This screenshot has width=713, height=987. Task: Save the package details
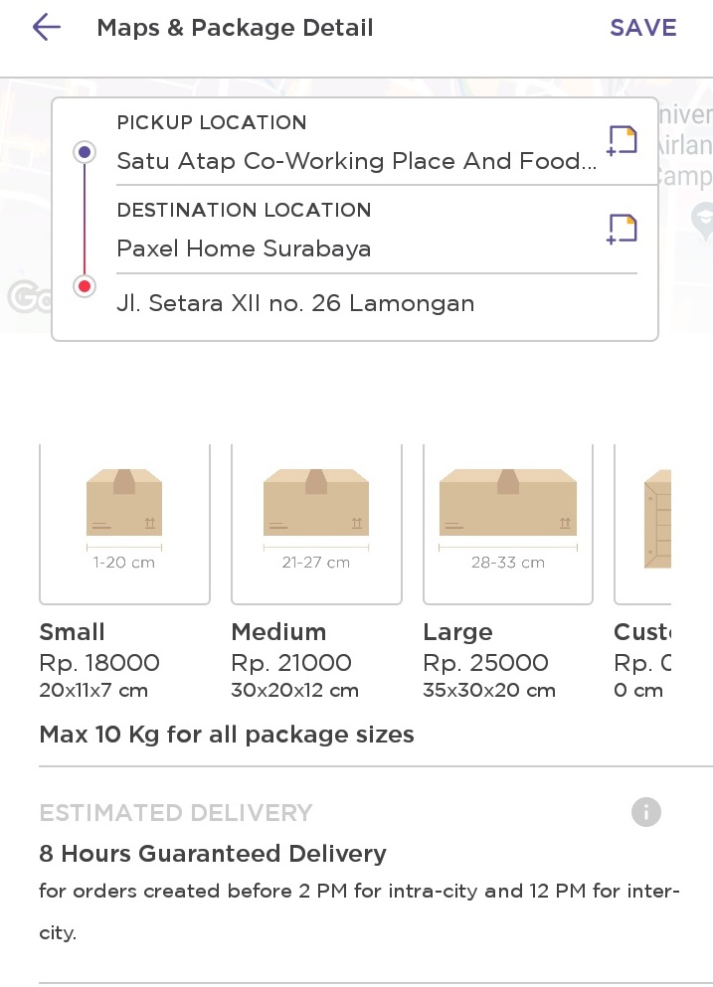(x=642, y=28)
